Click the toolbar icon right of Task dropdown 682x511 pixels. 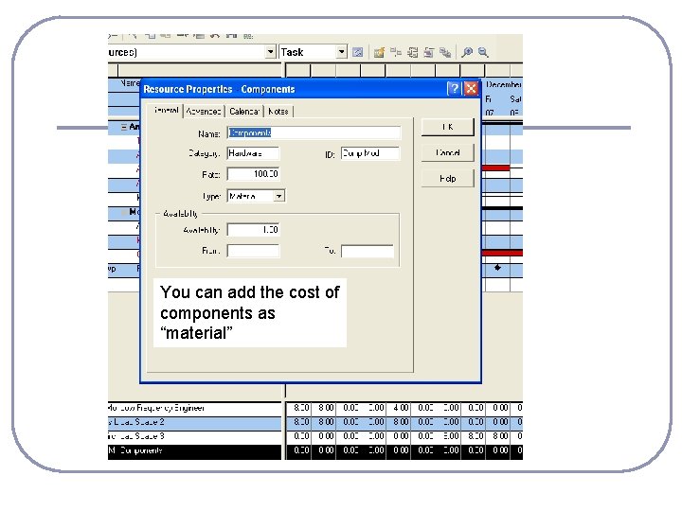coord(357,53)
